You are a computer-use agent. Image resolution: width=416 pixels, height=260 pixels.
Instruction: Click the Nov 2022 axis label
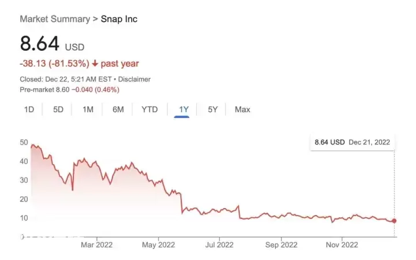click(341, 244)
